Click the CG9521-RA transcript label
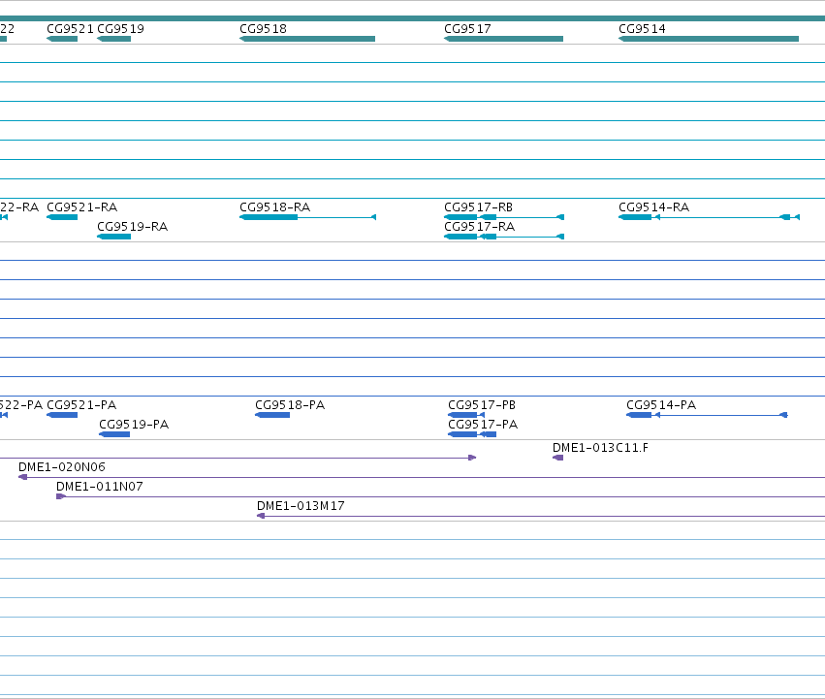 click(82, 207)
